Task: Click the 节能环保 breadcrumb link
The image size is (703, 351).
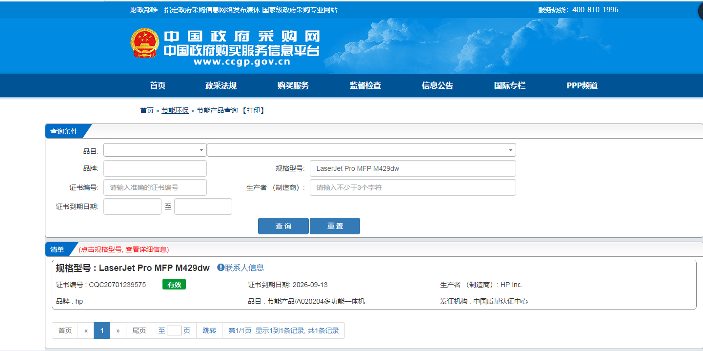Action: pos(175,111)
